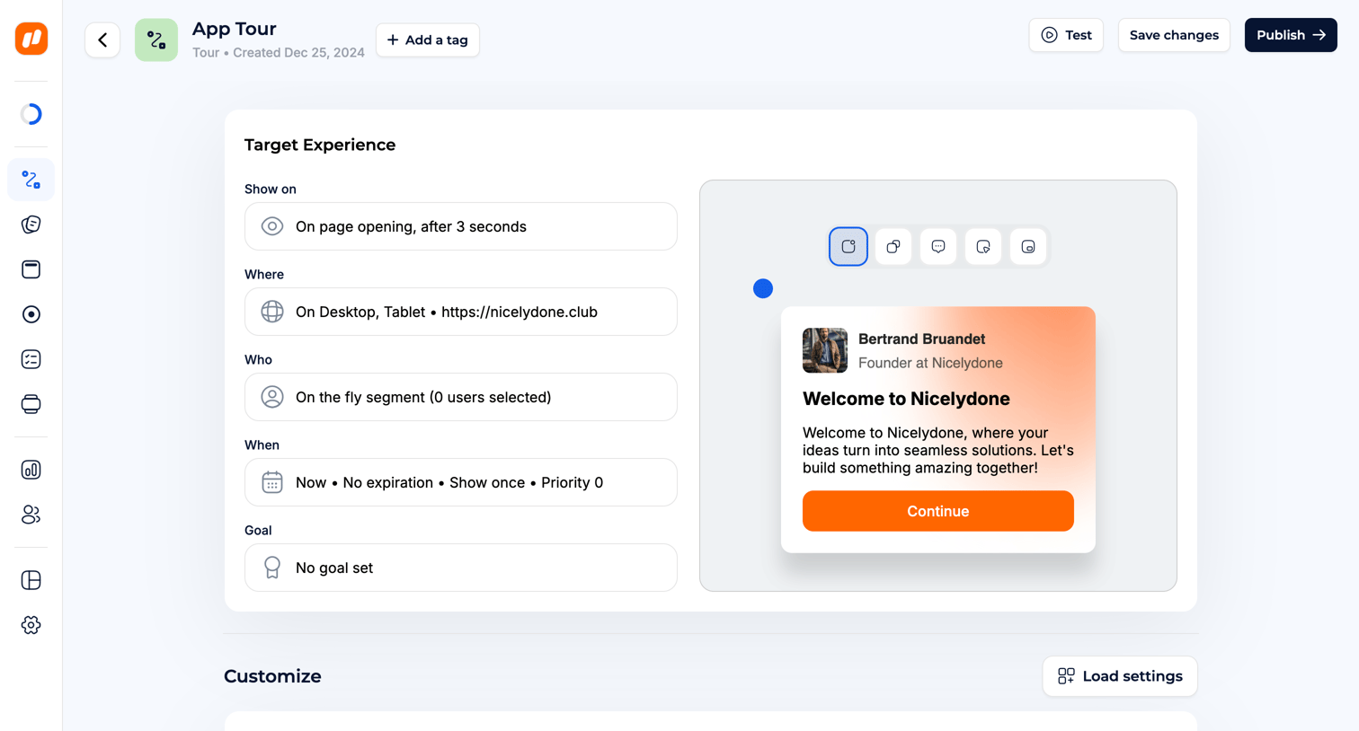Screen dimensions: 1359x731
Task: Open the Where targeting setting
Action: 461,312
